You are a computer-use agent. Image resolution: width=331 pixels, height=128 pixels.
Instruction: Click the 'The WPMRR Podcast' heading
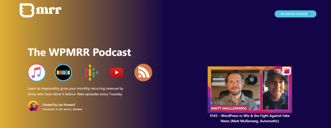(x=80, y=52)
